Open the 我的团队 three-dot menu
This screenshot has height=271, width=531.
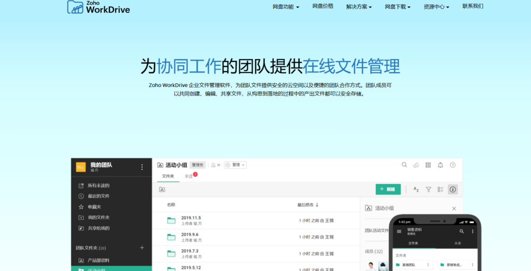click(x=142, y=167)
